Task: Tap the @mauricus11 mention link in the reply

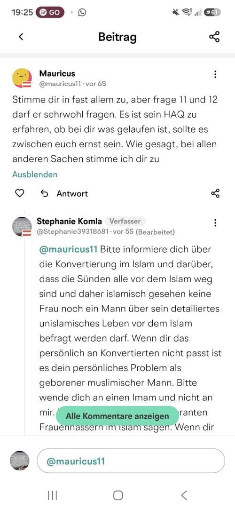Action: coord(68,249)
